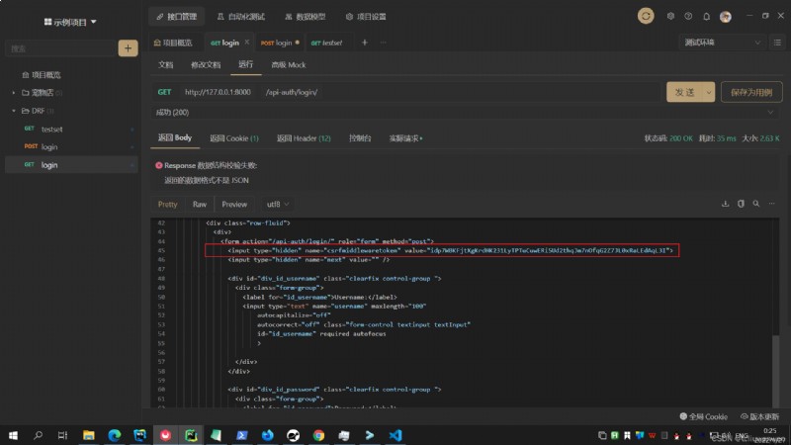The image size is (791, 445).
Task: Select the Pretty view
Action: point(167,205)
